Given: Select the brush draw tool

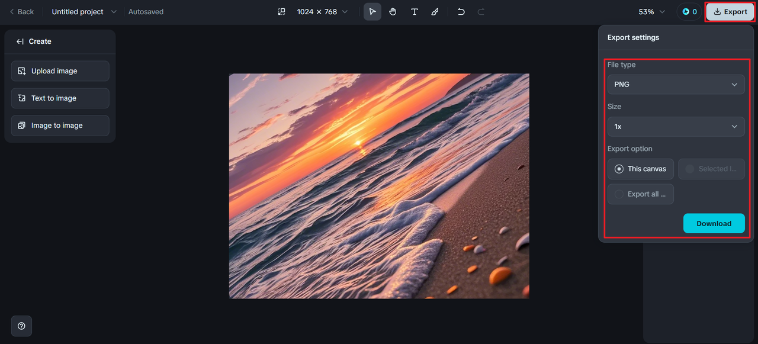Looking at the screenshot, I should (x=435, y=12).
